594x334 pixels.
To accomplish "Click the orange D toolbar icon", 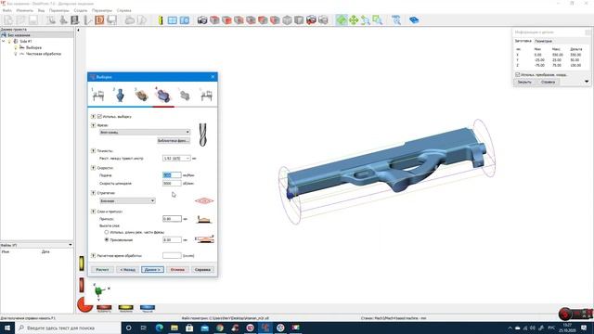I will (x=99, y=20).
